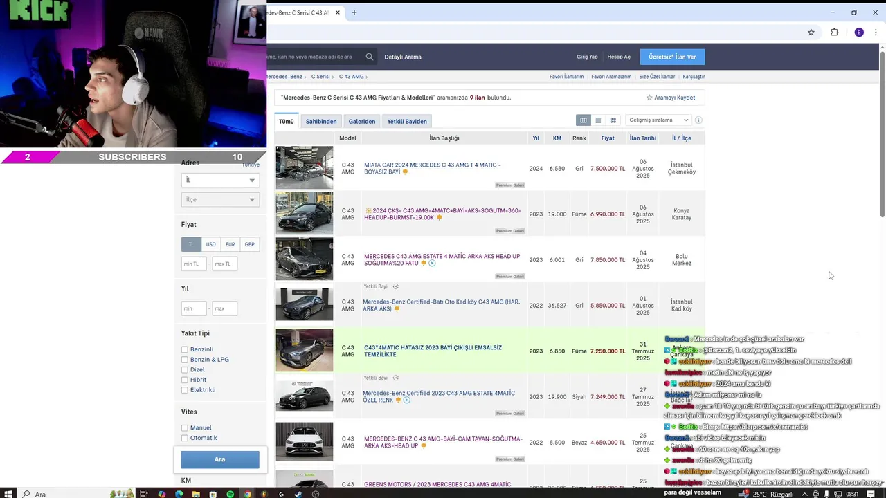
Task: Open Task View in the taskbar
Action: point(144,494)
